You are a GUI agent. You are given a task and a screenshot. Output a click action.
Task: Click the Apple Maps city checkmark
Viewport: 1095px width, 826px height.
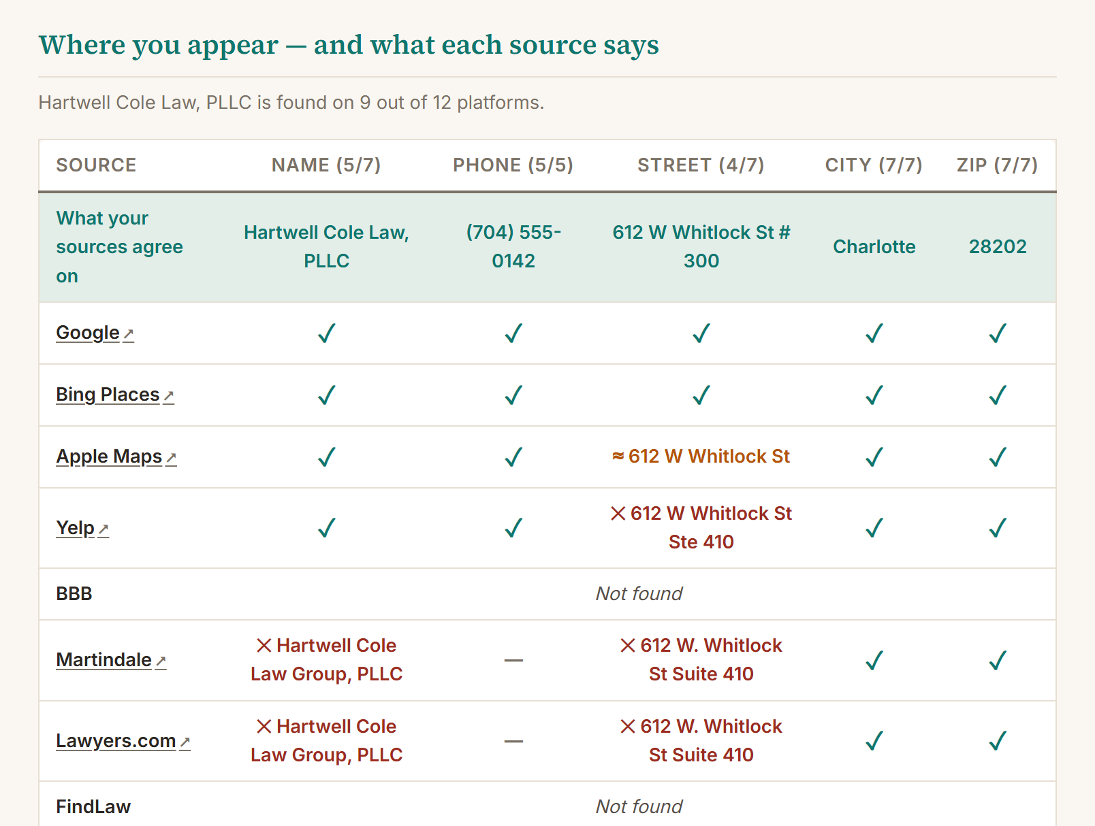(874, 457)
